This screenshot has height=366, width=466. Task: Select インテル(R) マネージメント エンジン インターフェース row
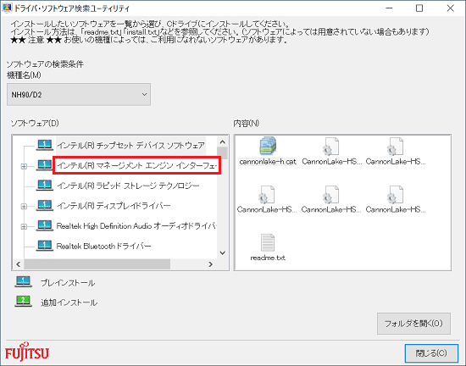point(137,165)
